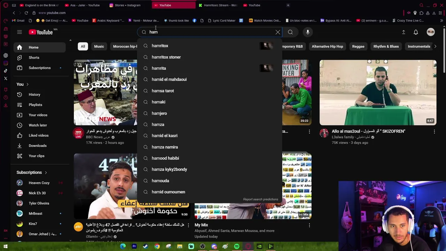Open 'Watch later' in the sidebar

click(39, 125)
